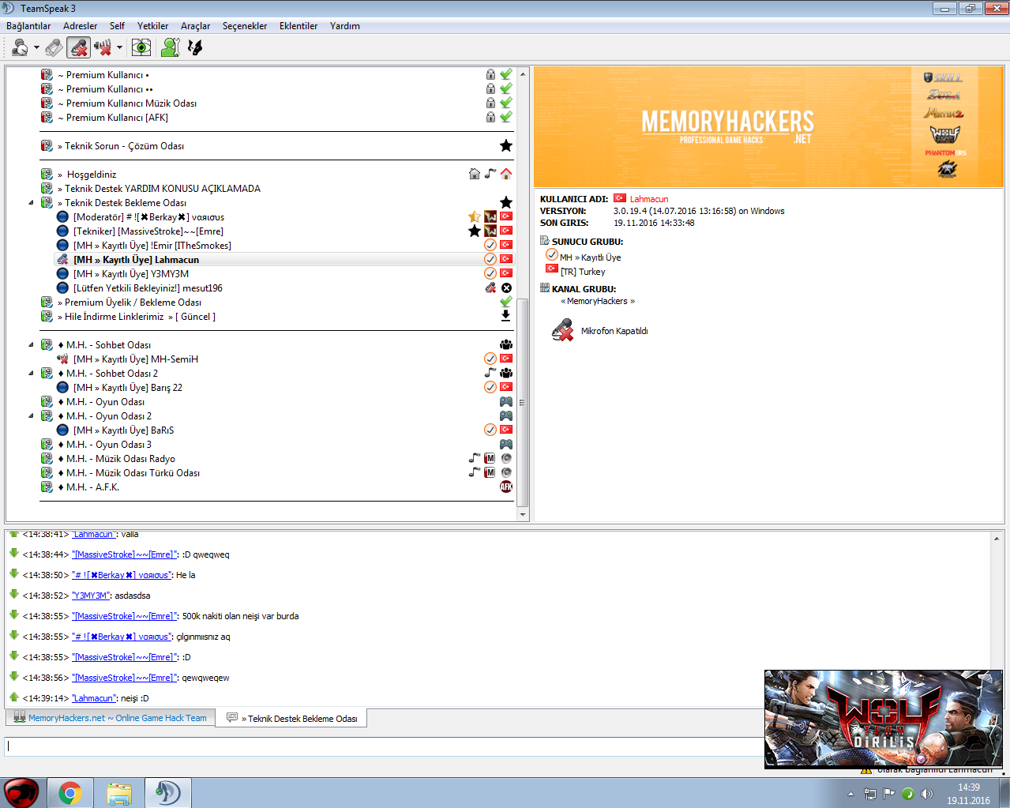
Task: Open the Bağlantılar menu
Action: point(28,26)
